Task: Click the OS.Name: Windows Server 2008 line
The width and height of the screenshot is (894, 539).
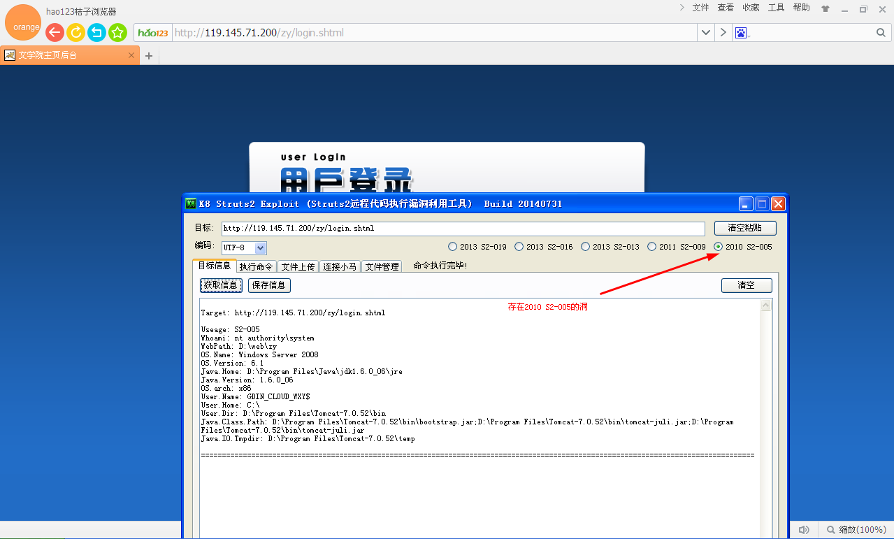Action: 259,354
